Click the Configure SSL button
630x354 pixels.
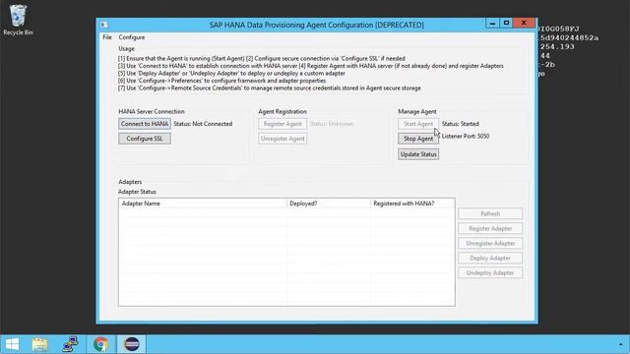pyautogui.click(x=145, y=139)
